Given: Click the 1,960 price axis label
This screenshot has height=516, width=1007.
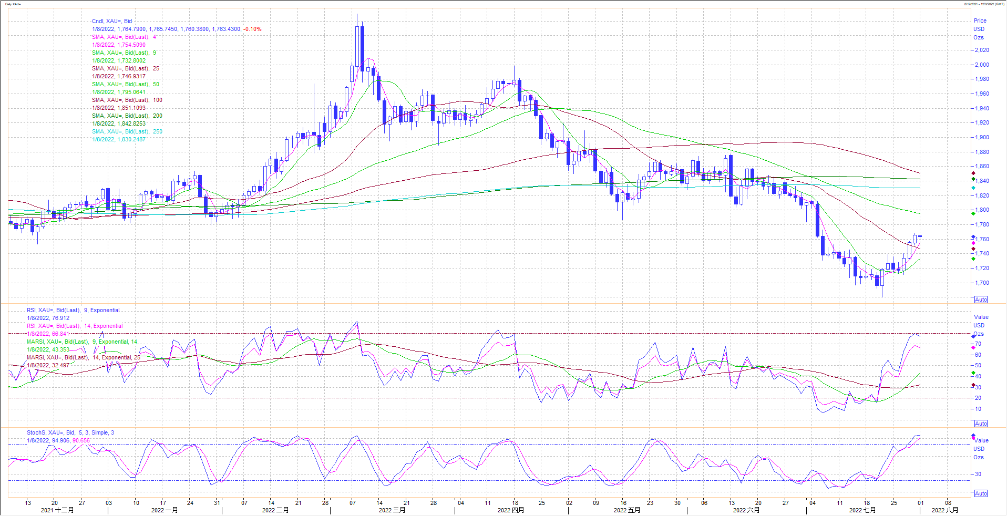Looking at the screenshot, I should (x=982, y=94).
